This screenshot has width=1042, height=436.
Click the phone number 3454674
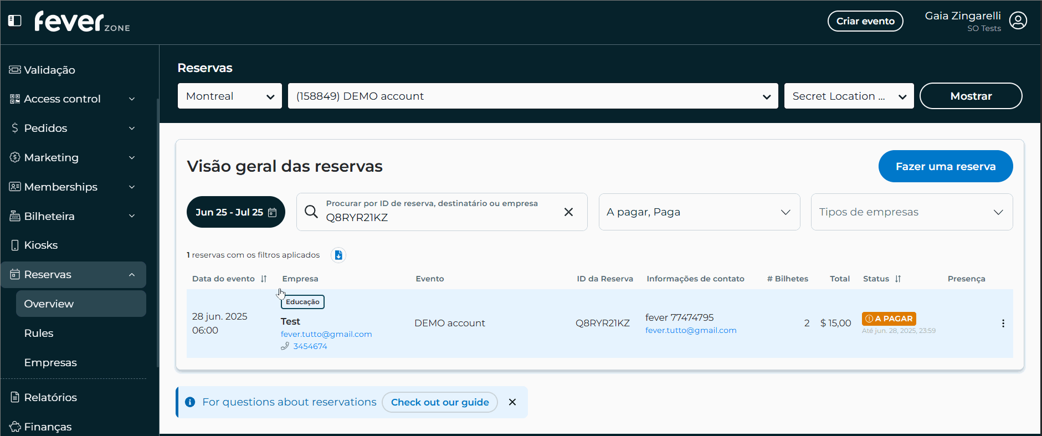(x=310, y=346)
